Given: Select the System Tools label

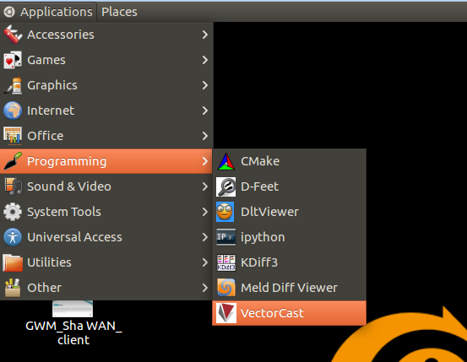Looking at the screenshot, I should (64, 212).
